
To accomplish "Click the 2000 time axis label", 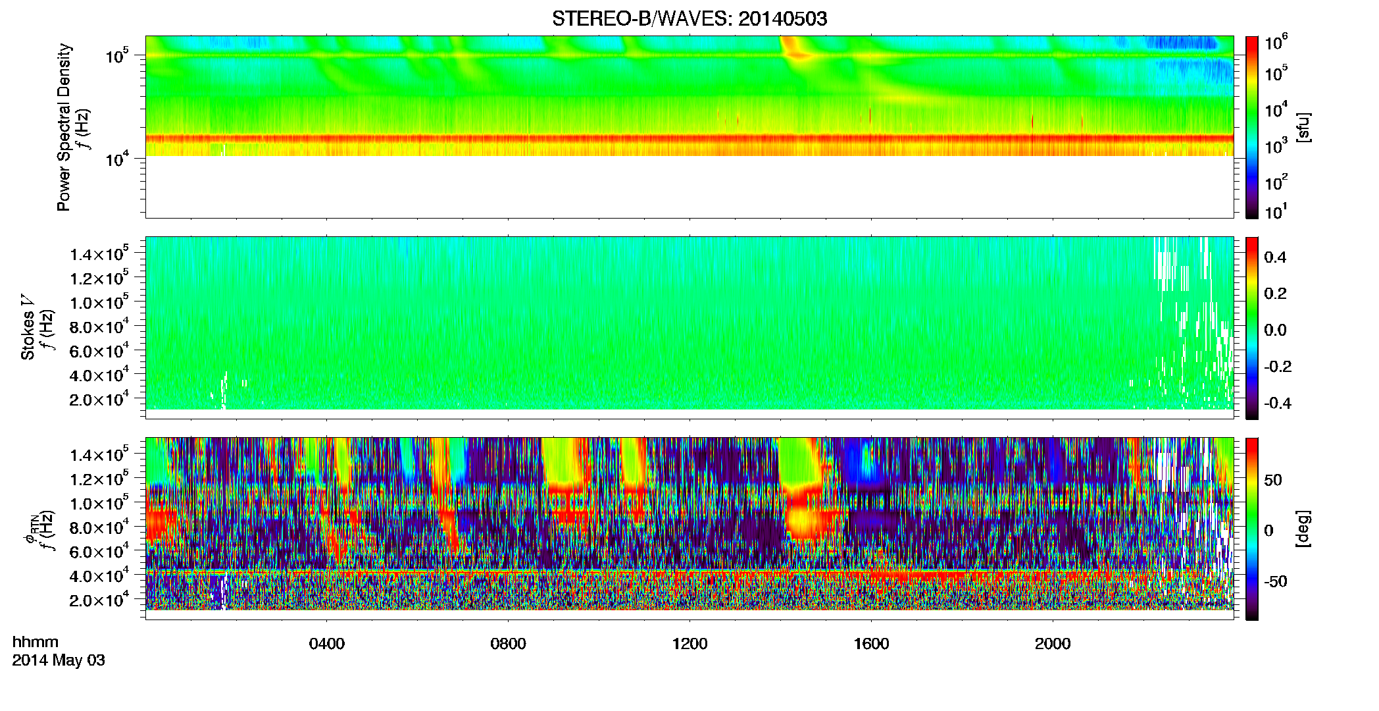I will click(1053, 644).
